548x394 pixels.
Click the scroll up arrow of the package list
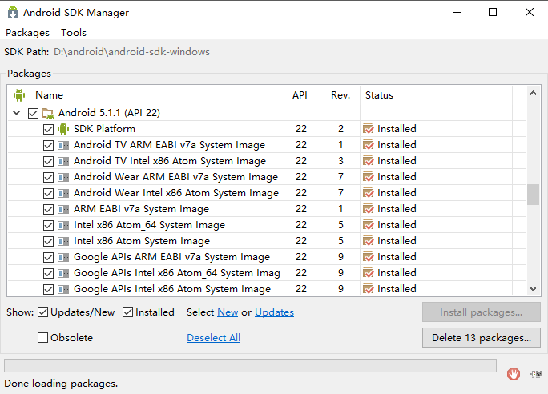pos(533,93)
